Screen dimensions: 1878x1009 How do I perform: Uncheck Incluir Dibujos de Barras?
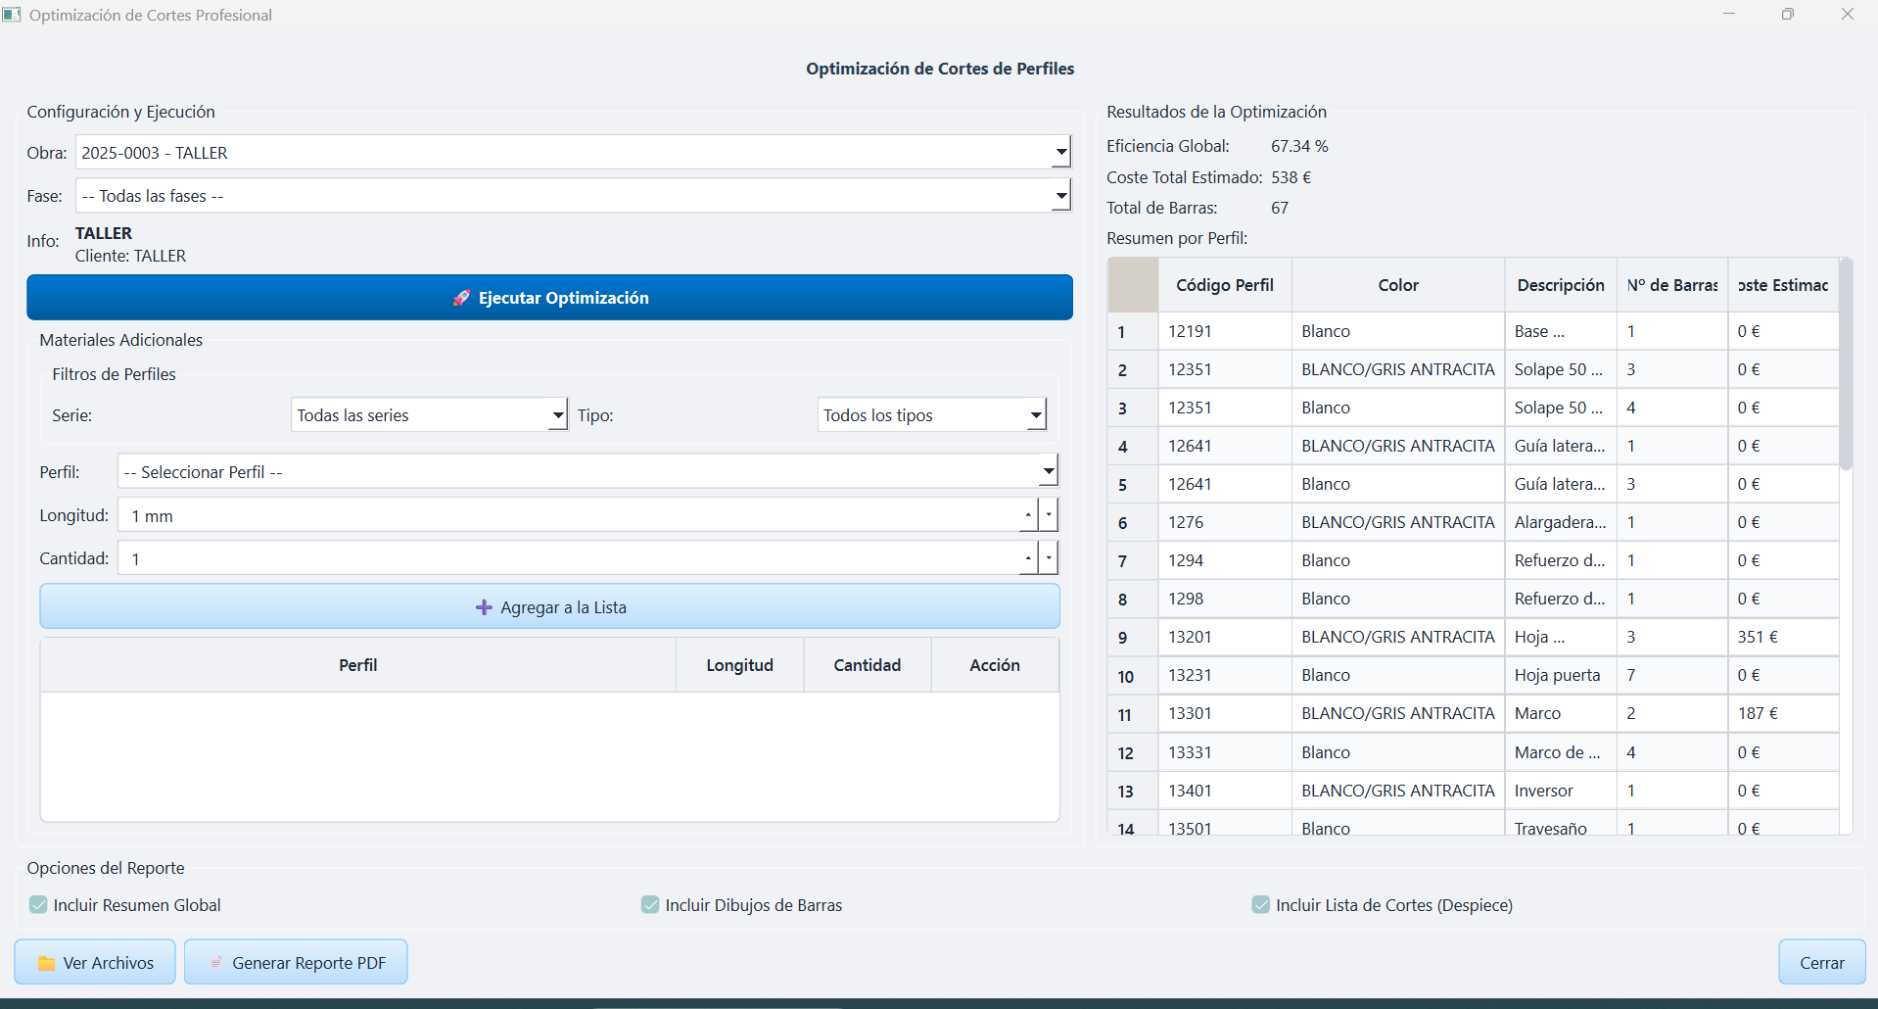pos(650,905)
